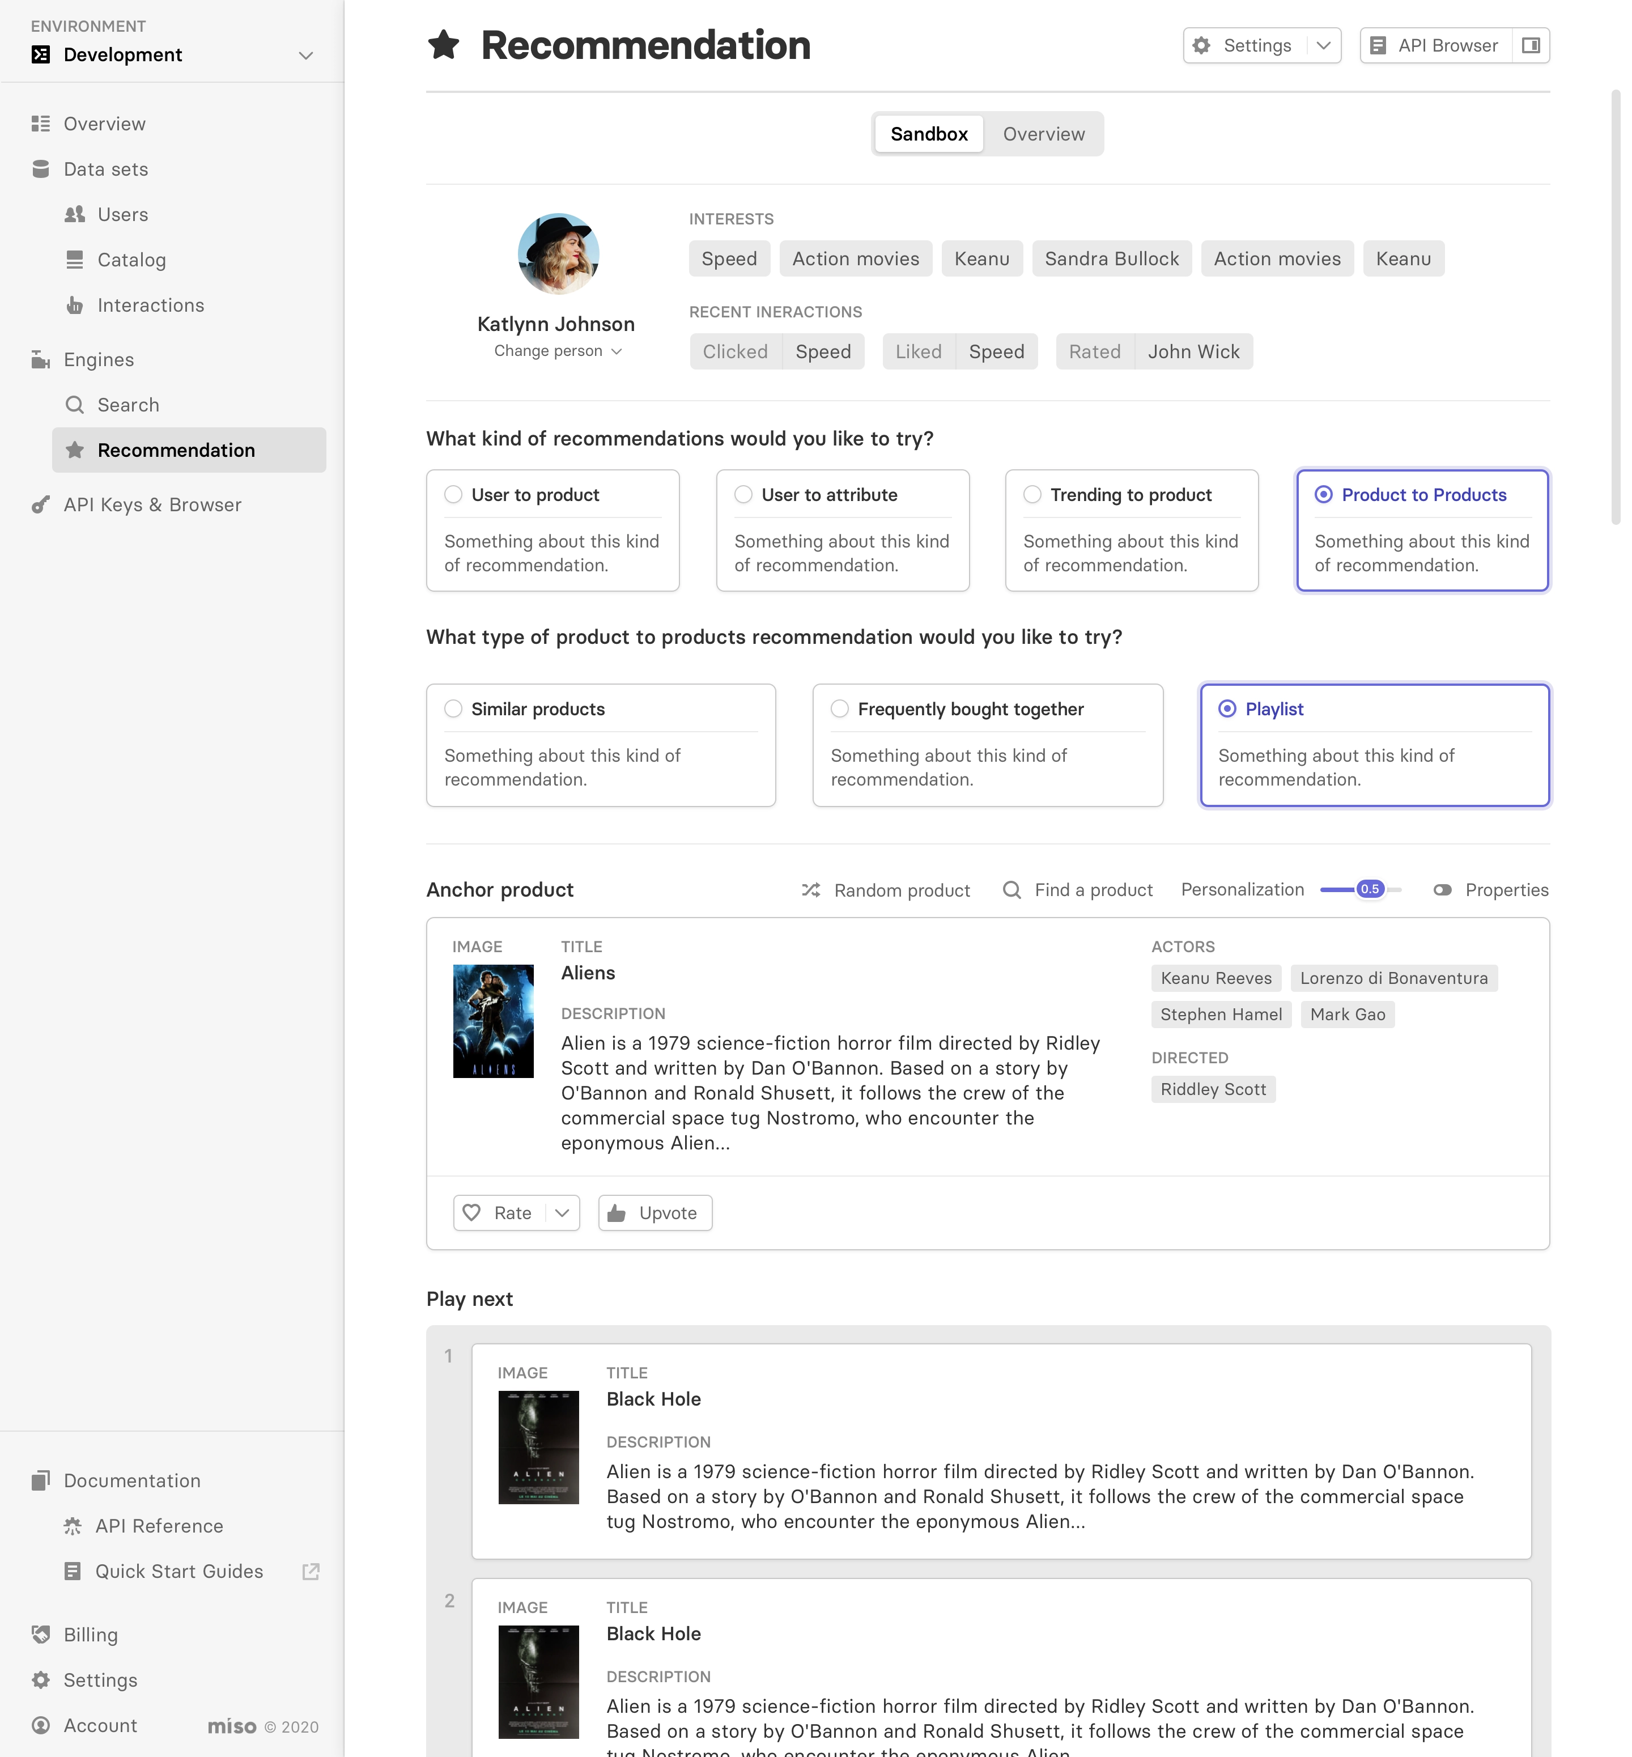
Task: Switch to the Sandbox tab
Action: (929, 133)
